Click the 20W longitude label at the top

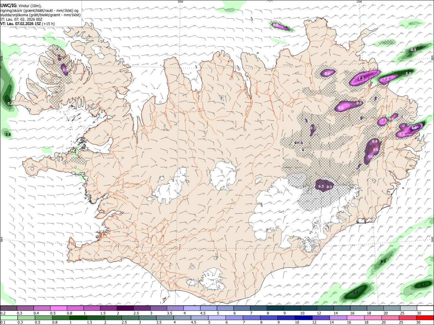click(180, 2)
